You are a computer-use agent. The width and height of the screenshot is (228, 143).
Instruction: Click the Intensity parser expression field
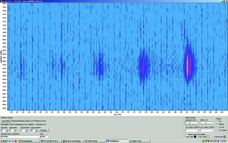point(20,136)
